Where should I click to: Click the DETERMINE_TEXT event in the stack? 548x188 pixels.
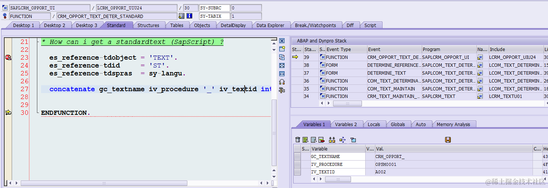pos(394,73)
